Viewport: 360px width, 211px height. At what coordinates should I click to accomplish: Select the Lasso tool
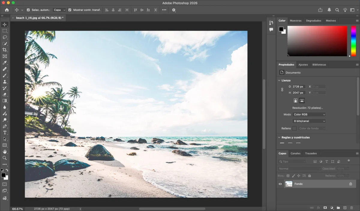pos(4,37)
